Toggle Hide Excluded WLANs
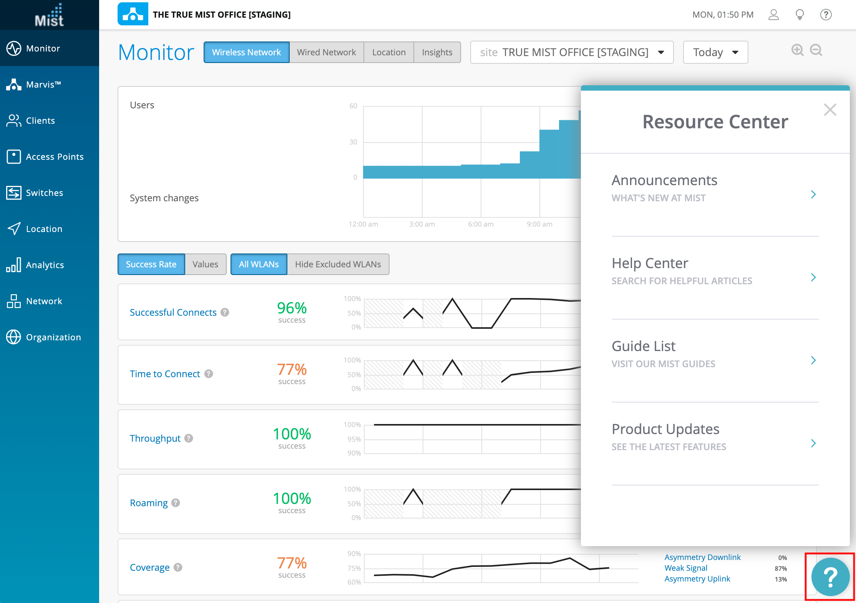The height and width of the screenshot is (603, 856). (338, 264)
